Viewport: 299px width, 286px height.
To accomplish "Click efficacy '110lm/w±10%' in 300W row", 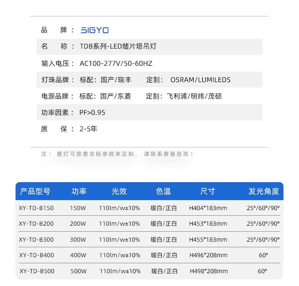I will click(119, 239).
